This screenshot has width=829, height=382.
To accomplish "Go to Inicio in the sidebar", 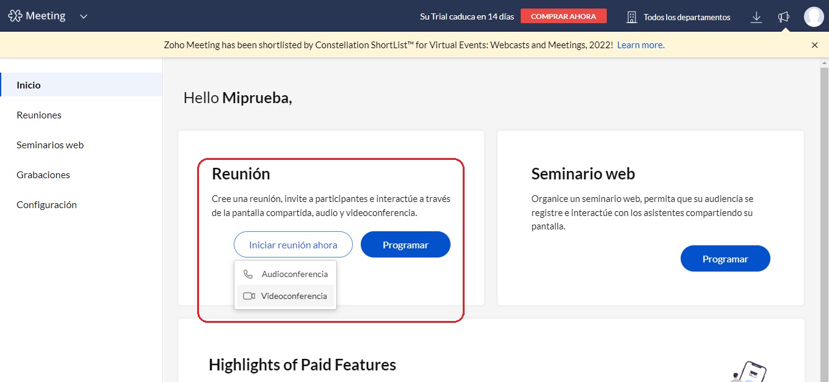I will tap(81, 85).
